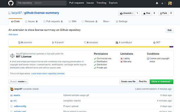180x112 pixels.
Task: Click the .editorconfig file
Action: tap(20, 106)
